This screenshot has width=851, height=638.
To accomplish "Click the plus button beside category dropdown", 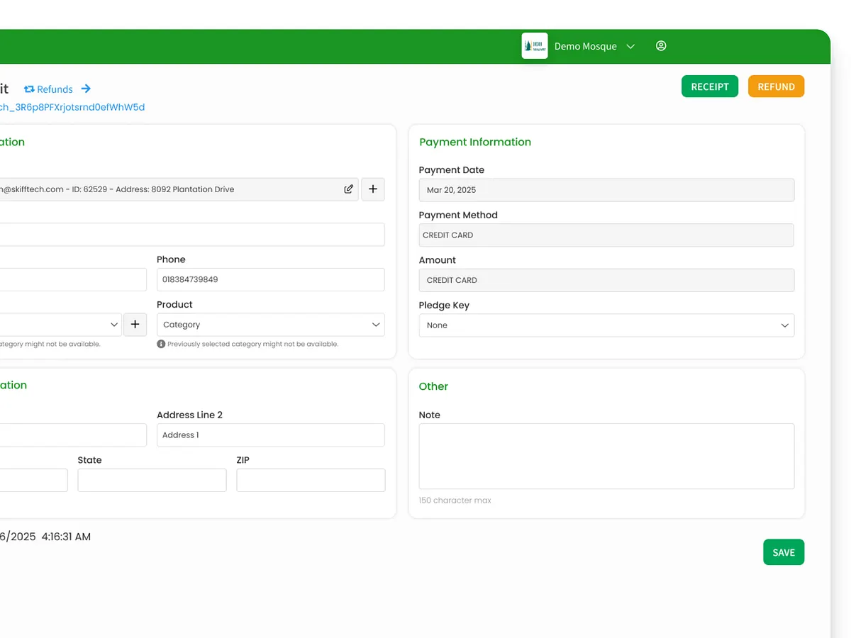I will tap(135, 325).
